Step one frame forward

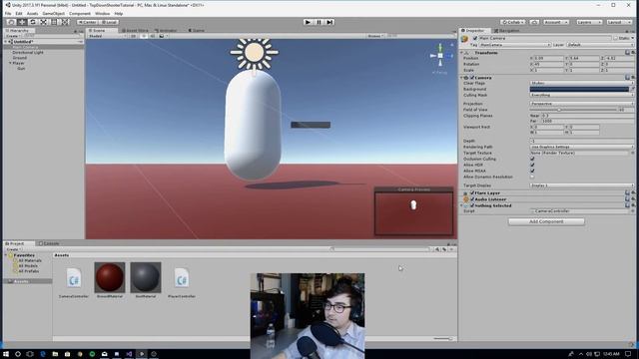coord(329,22)
